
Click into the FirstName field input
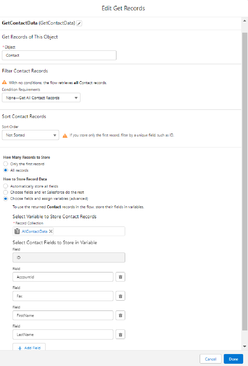[x=63, y=316]
